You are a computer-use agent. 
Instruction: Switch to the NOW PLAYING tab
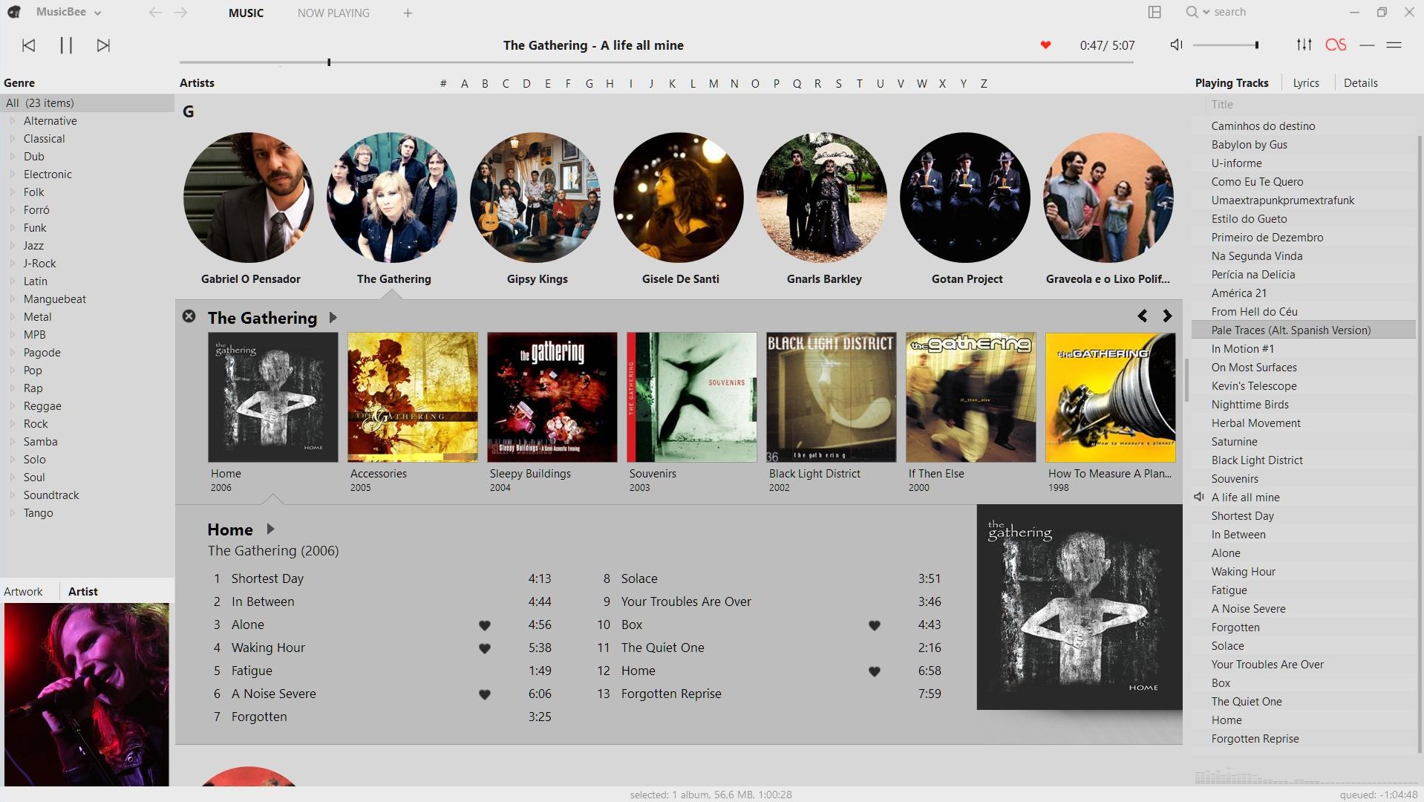[333, 13]
